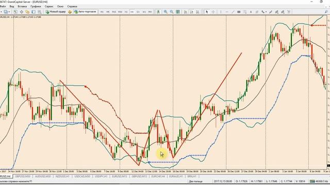Screen dimensions: 330x185
Task: Open the Сервис menu
Action: point(49,7)
